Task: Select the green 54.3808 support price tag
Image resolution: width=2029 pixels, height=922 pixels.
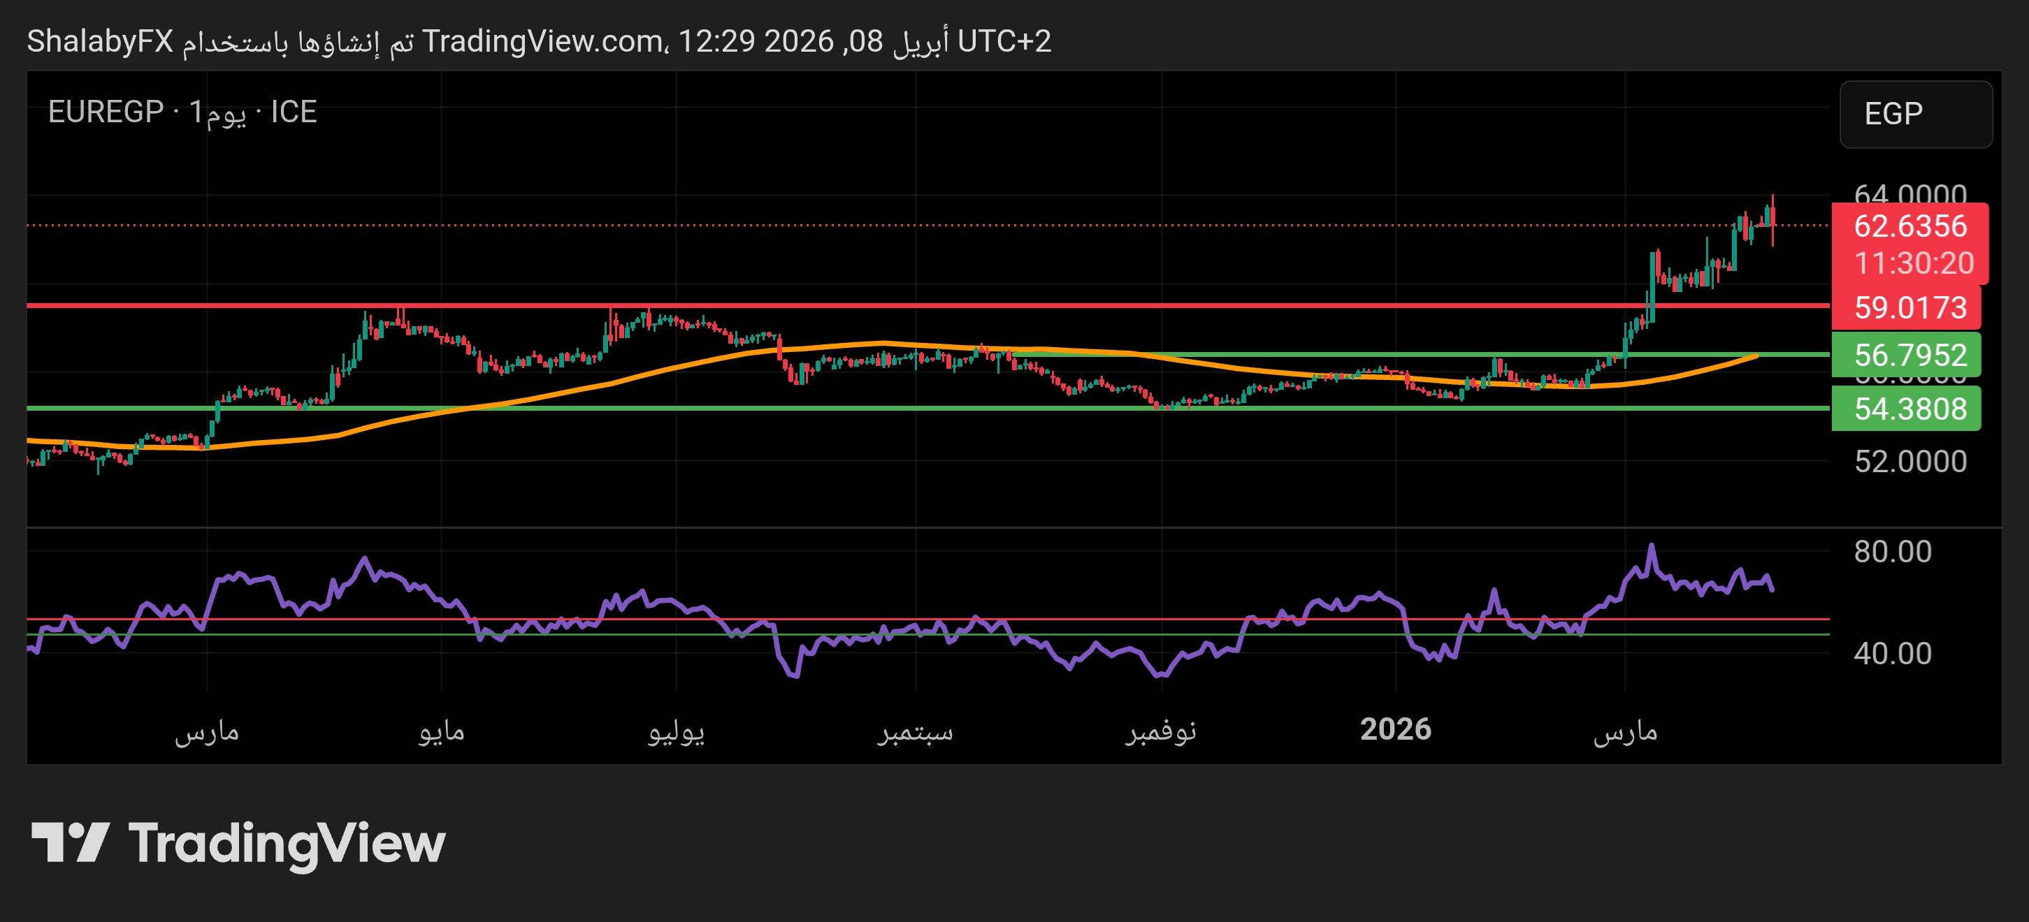Action: (x=1909, y=409)
